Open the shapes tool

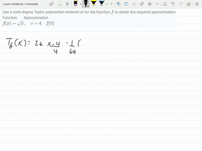click(x=119, y=4)
